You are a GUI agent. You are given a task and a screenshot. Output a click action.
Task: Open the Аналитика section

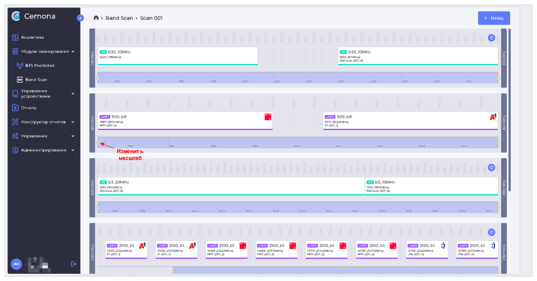pos(33,37)
